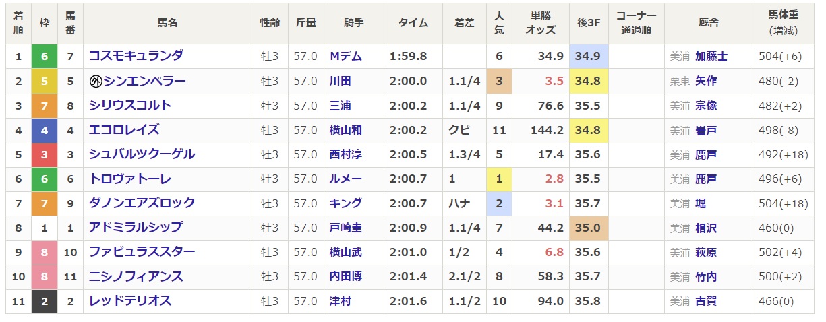Select the highlighted 34.9 last-3F cell
The image size is (826, 322).
point(589,57)
